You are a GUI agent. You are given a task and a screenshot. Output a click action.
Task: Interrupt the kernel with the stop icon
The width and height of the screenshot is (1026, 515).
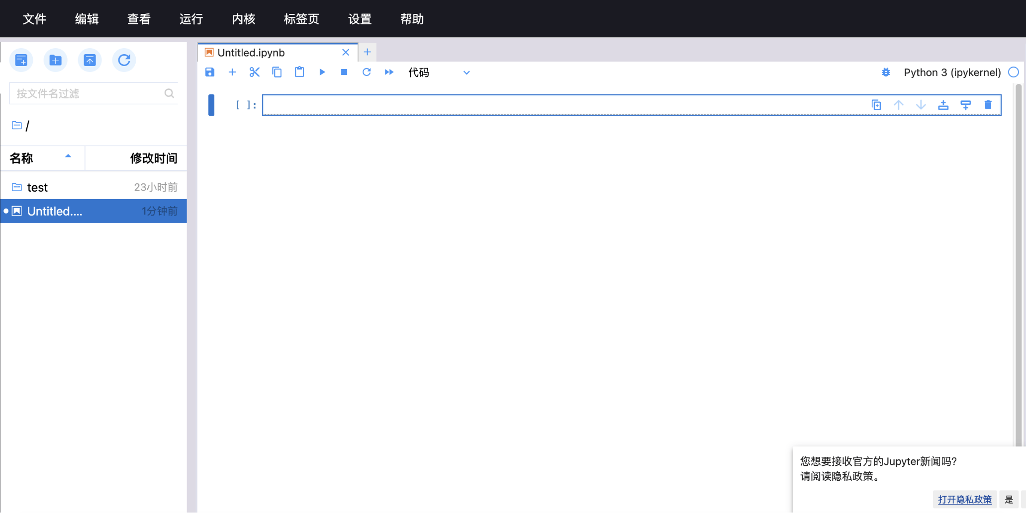pyautogui.click(x=344, y=73)
